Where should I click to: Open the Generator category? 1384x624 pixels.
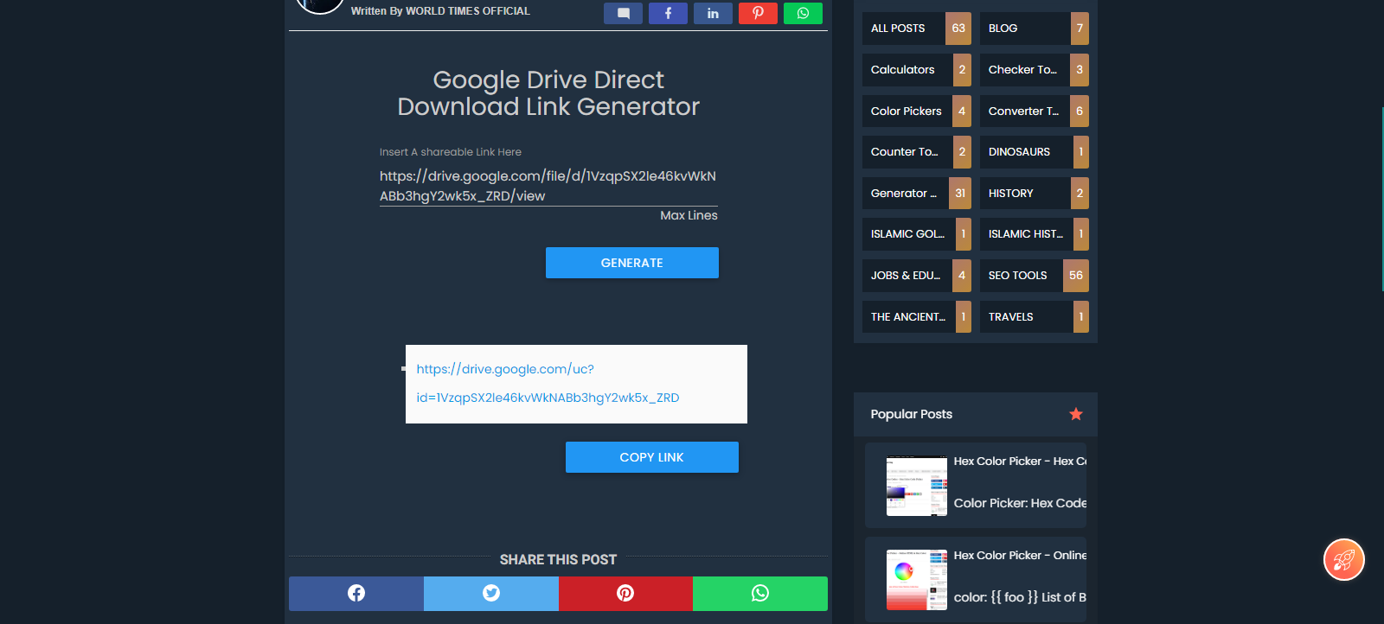[x=917, y=194]
